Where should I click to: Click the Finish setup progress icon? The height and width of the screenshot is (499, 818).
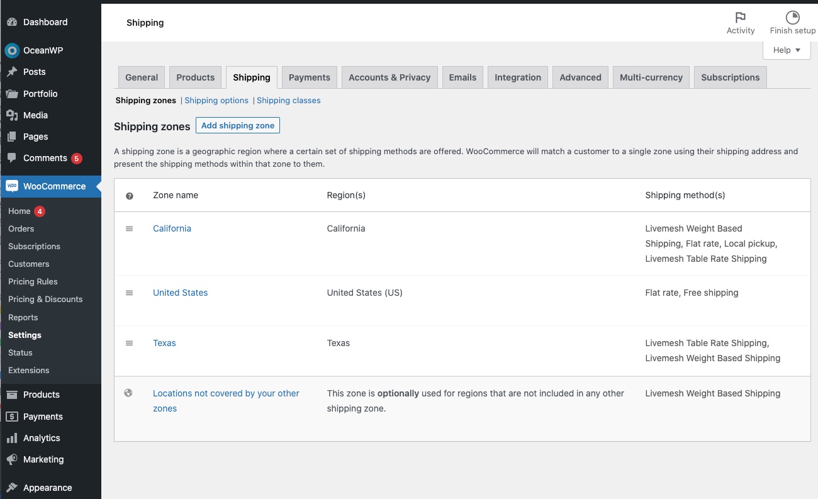pos(793,18)
